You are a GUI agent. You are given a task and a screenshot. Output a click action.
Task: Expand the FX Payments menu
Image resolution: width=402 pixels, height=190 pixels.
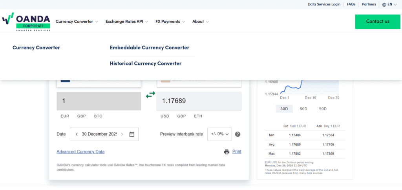click(x=170, y=22)
